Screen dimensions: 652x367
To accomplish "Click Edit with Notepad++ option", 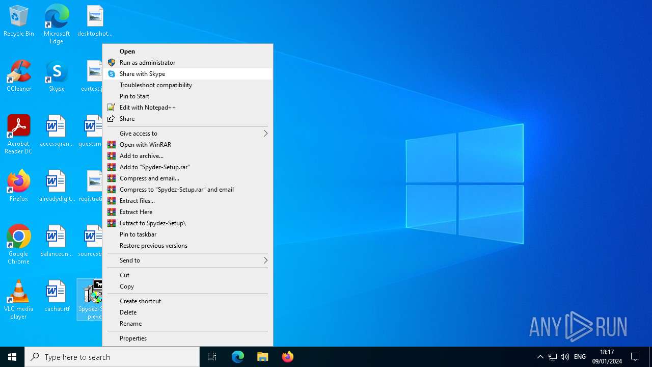I will click(148, 108).
